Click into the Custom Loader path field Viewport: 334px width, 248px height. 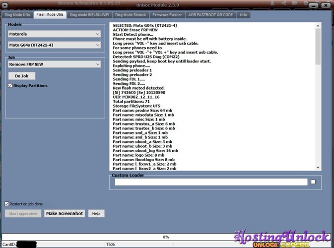click(211, 182)
